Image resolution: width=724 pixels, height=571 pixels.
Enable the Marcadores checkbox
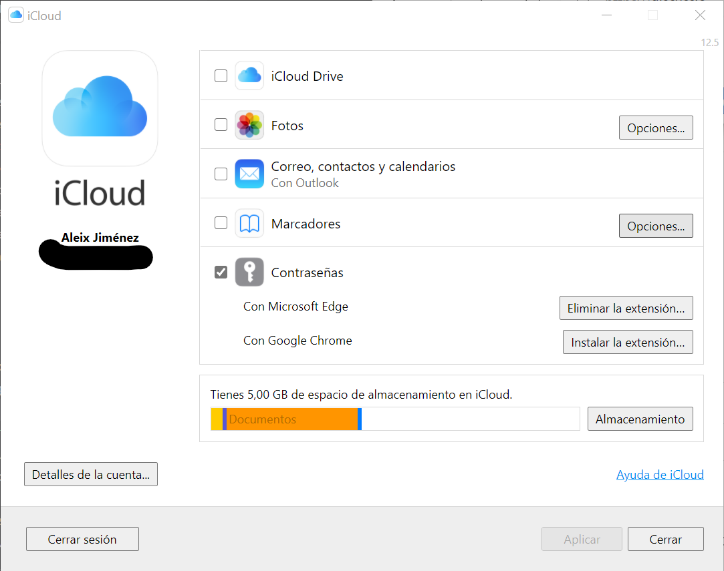point(221,223)
